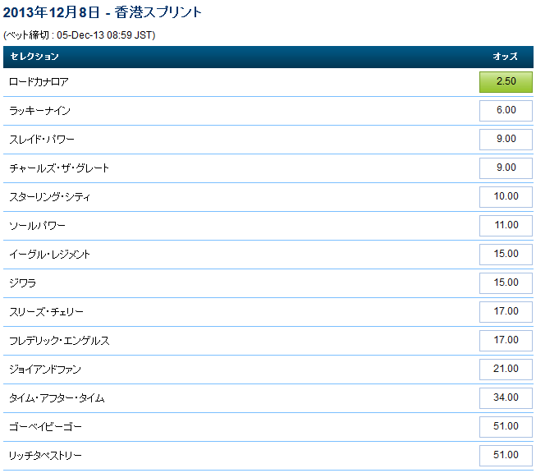This screenshot has height=473, width=536.
Task: Click the ジワラ selection name
Action: click(22, 283)
